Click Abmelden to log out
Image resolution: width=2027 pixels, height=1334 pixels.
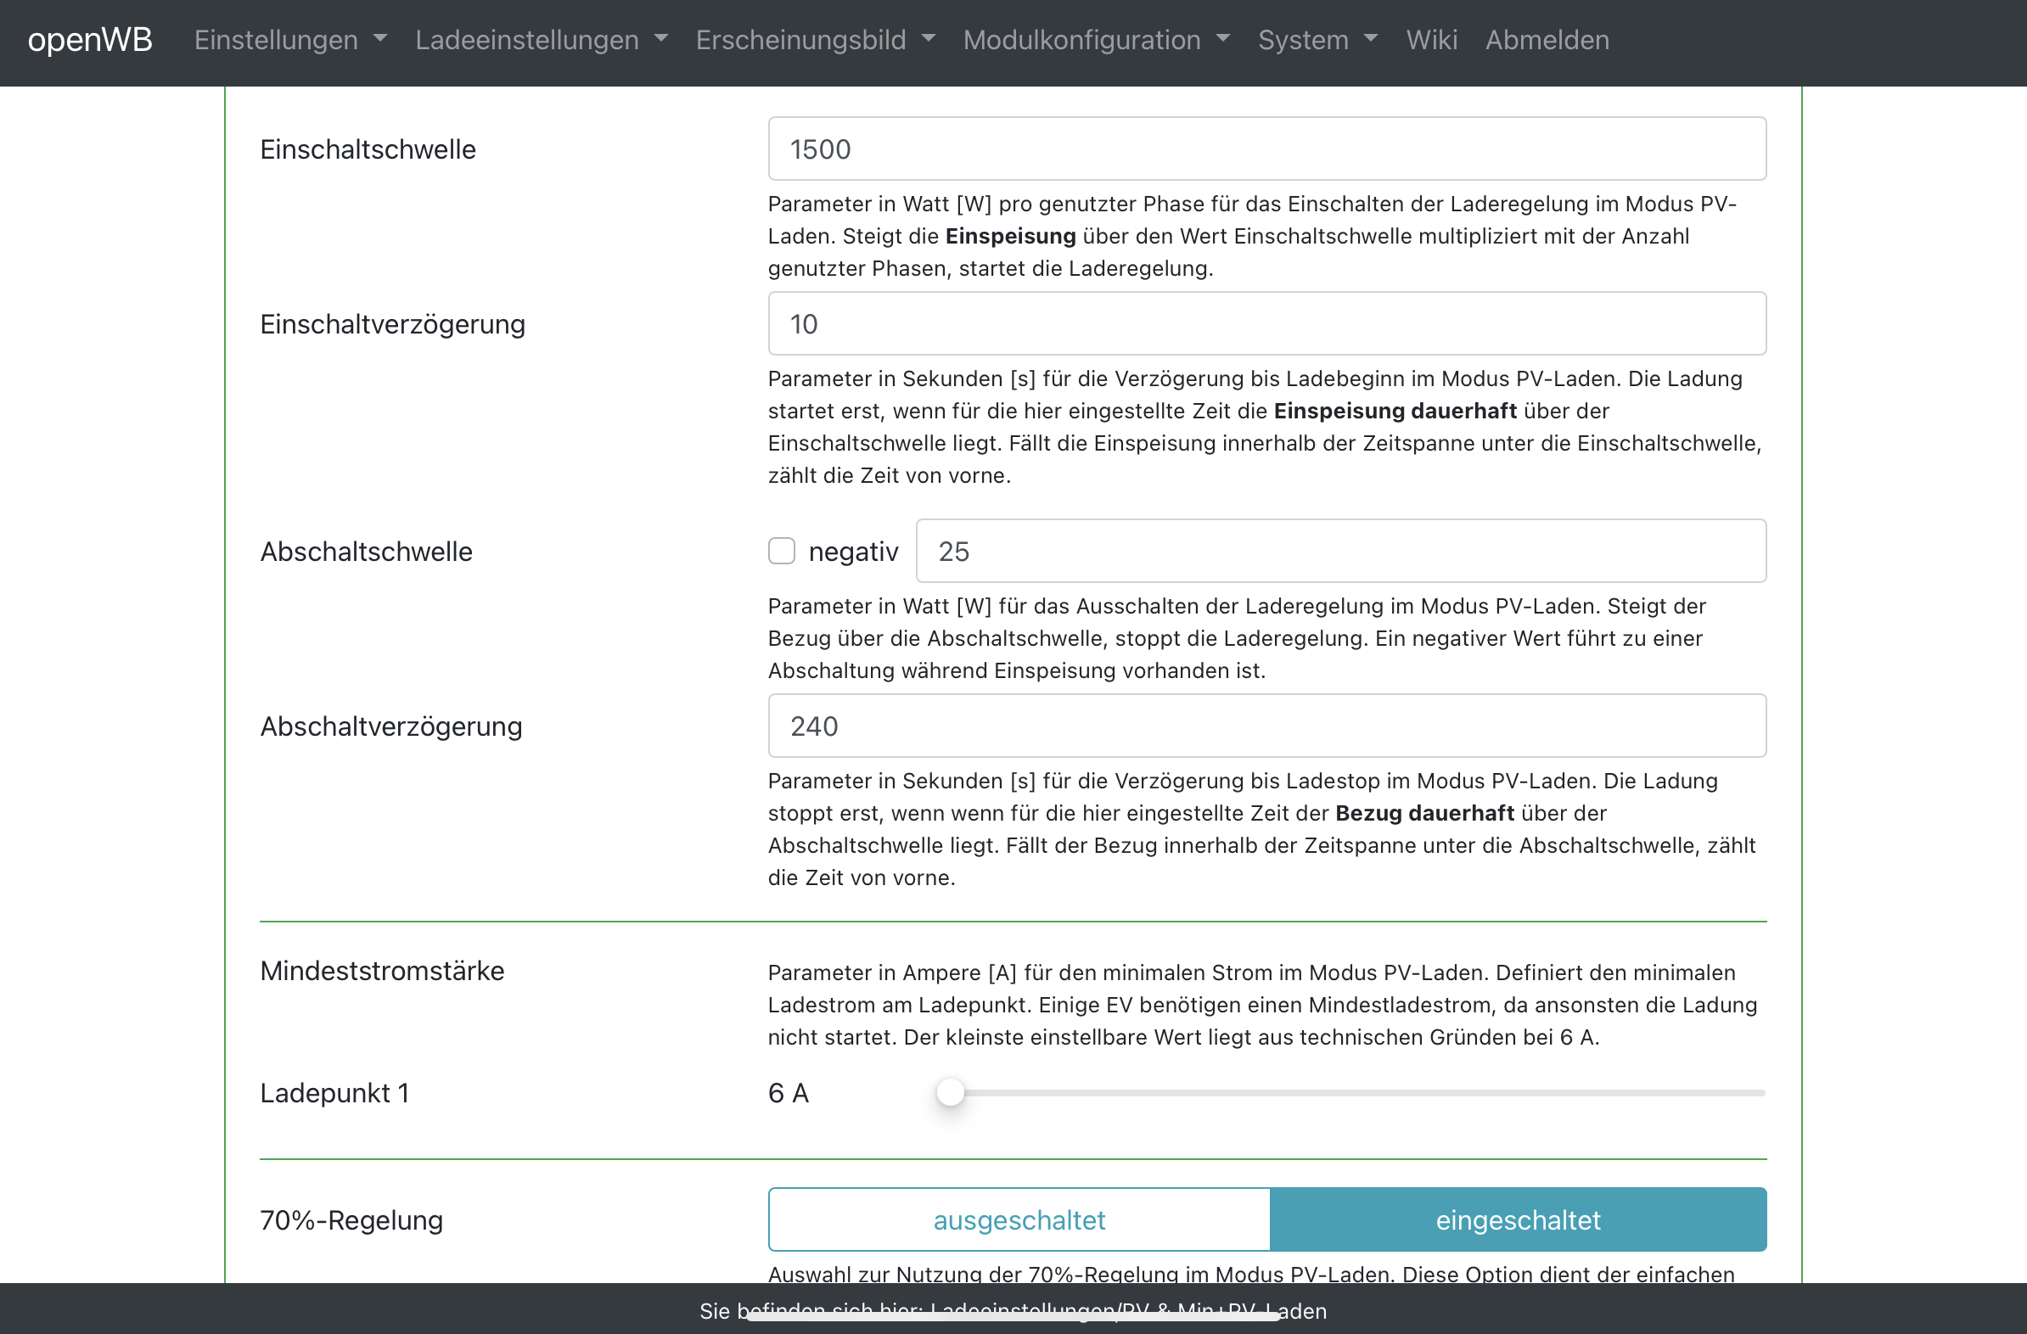(x=1547, y=40)
